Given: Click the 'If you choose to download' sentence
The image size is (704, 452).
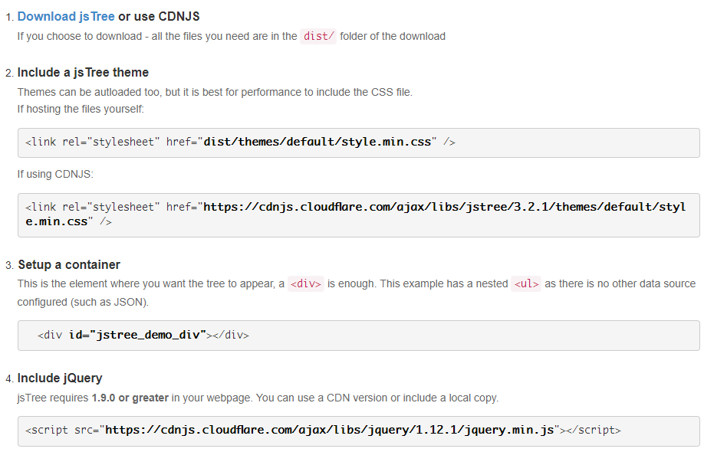Looking at the screenshot, I should [x=232, y=36].
